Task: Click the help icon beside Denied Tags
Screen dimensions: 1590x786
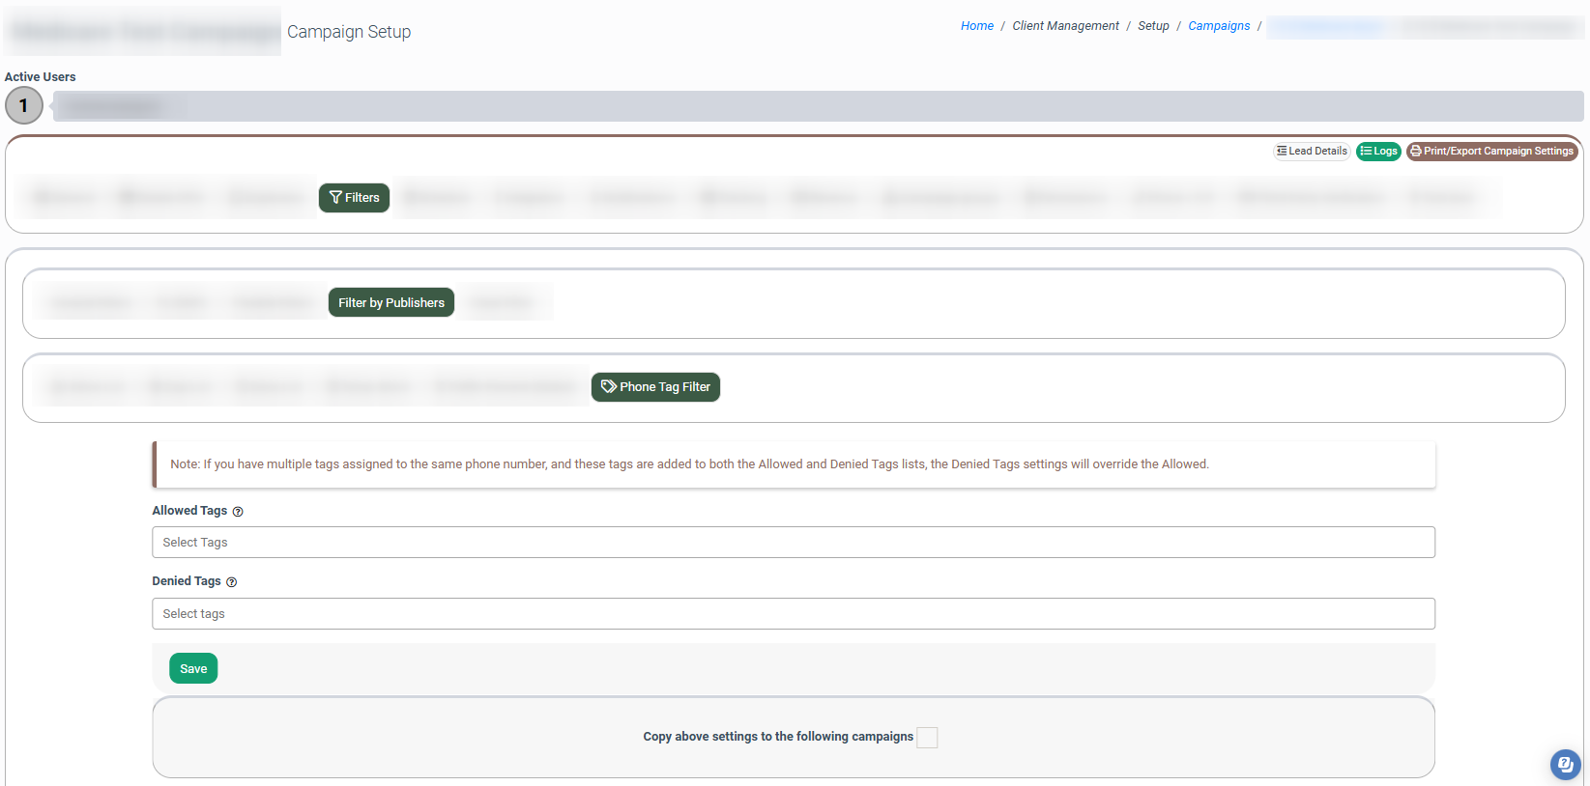Action: [x=231, y=582]
